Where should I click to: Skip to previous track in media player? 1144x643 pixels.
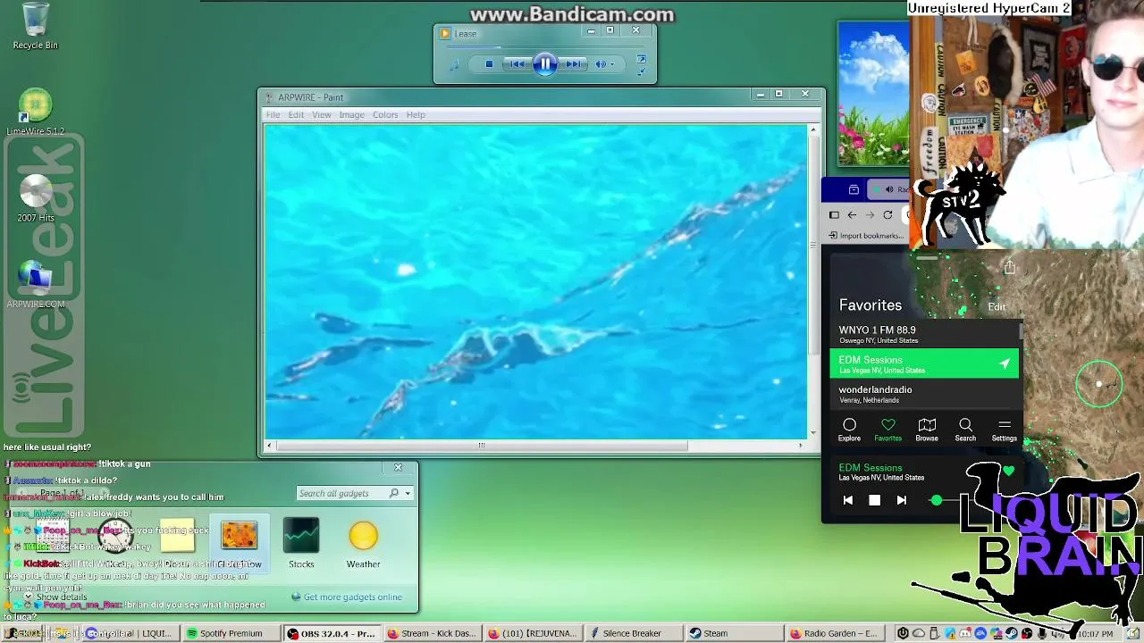517,63
